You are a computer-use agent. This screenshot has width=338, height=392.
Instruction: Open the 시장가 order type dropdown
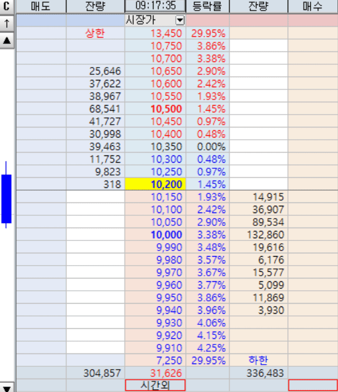pyautogui.click(x=180, y=20)
